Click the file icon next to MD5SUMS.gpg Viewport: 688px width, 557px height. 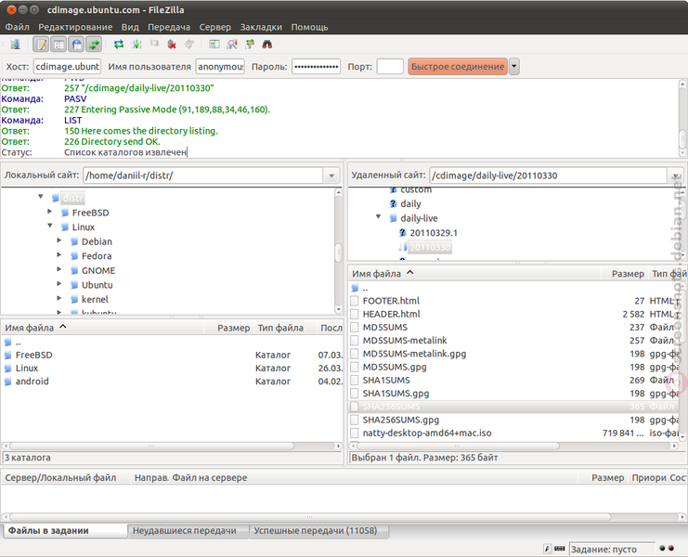pyautogui.click(x=355, y=367)
